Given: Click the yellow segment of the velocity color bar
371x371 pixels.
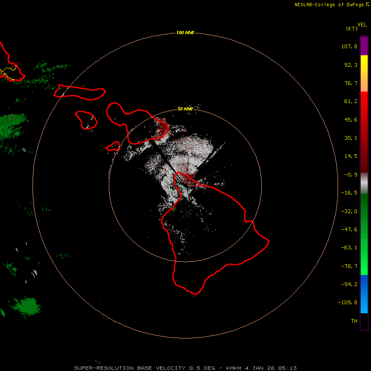Looking at the screenshot, I should [x=364, y=73].
